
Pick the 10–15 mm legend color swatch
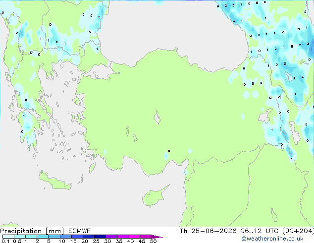[x=65, y=237]
